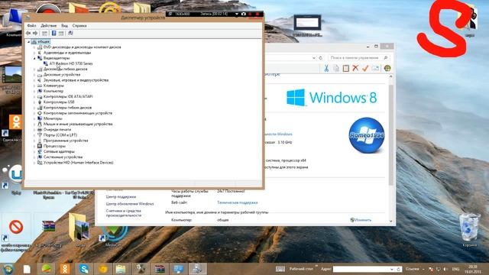This screenshot has width=489, height=275.
Task: Click the Техническая поддержка link
Action: (x=238, y=202)
